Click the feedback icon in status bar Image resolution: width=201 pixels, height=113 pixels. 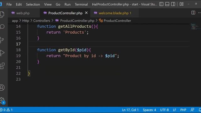192,110
